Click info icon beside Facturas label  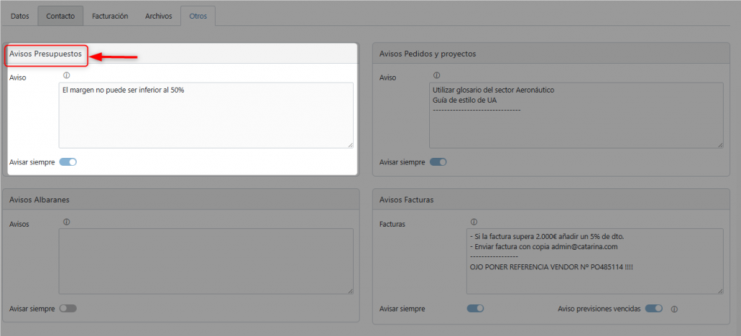(x=474, y=222)
